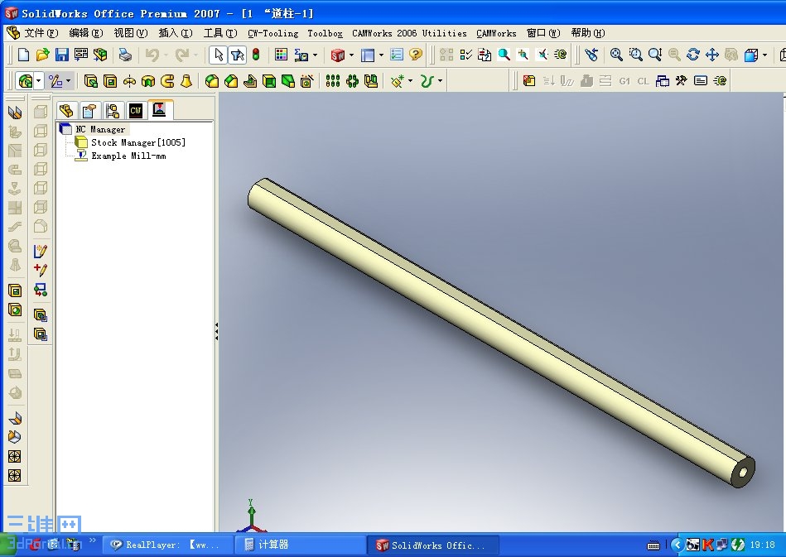Select the Revolved Boss/Base tool icon

click(129, 80)
